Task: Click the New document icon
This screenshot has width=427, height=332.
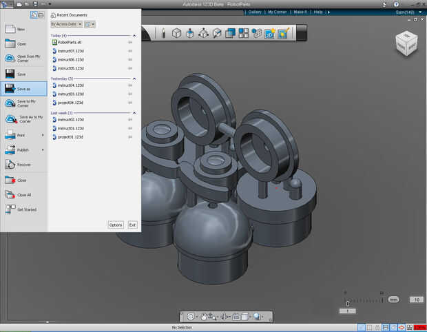Action: click(10, 29)
